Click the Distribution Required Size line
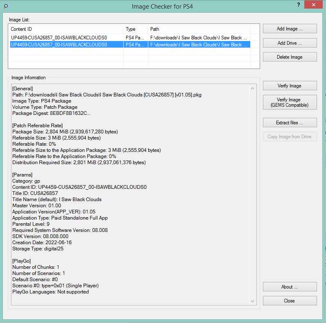 click(79, 163)
